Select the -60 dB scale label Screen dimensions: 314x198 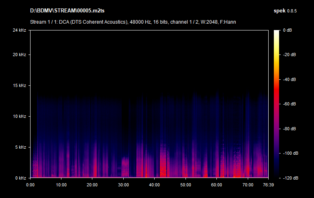(x=289, y=104)
